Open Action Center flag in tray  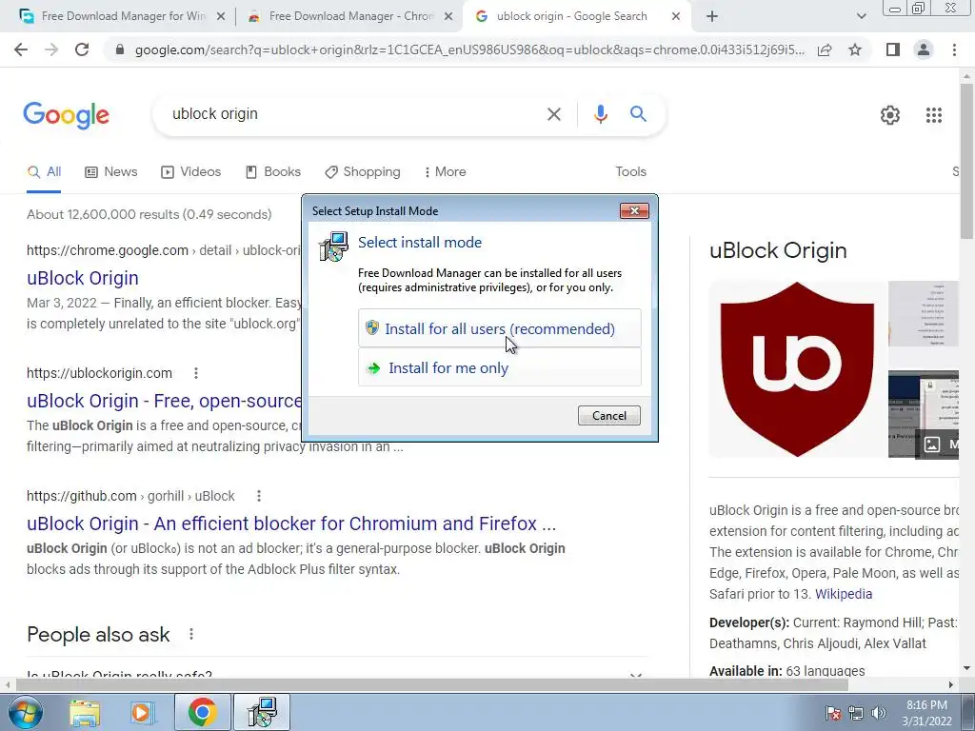832,713
